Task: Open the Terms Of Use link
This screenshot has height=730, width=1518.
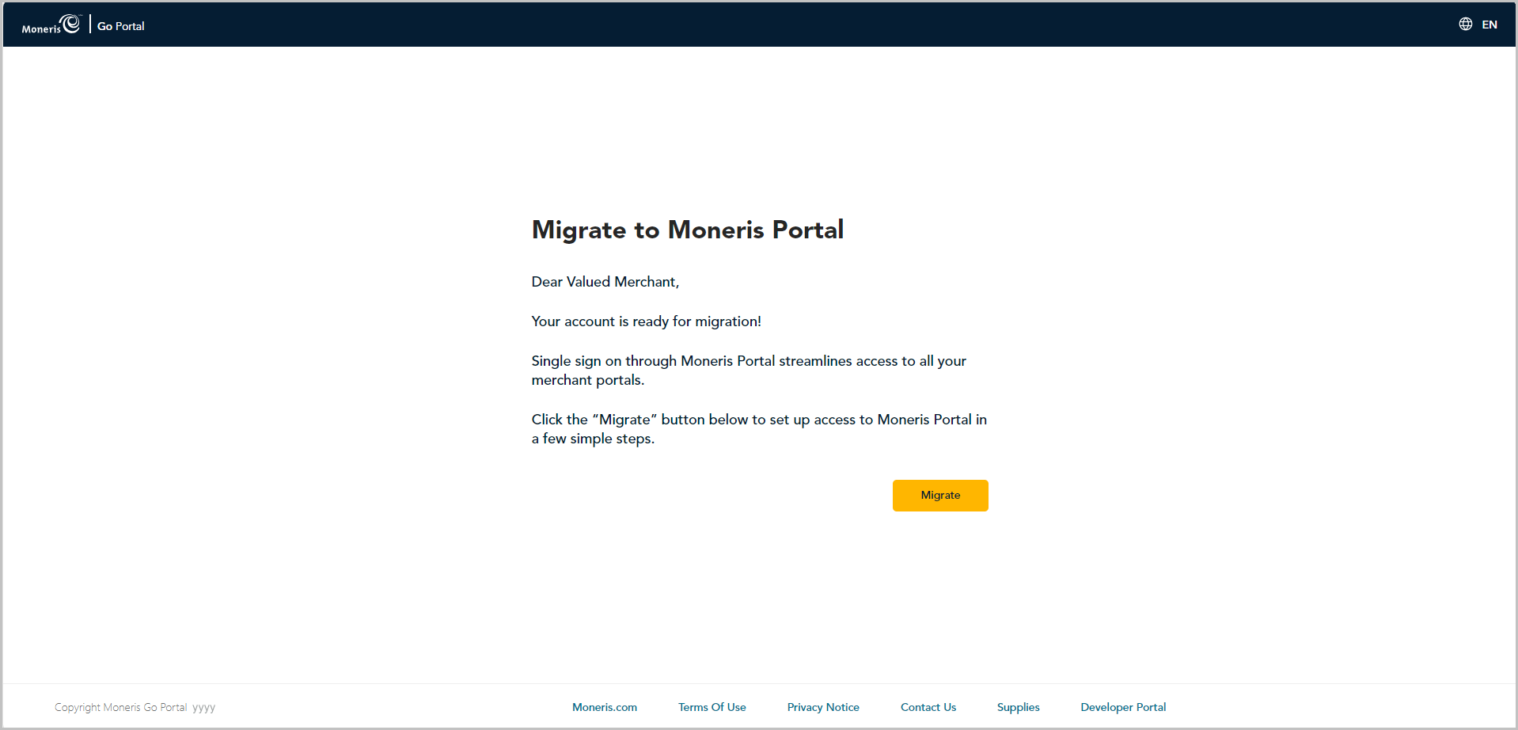Action: 712,707
